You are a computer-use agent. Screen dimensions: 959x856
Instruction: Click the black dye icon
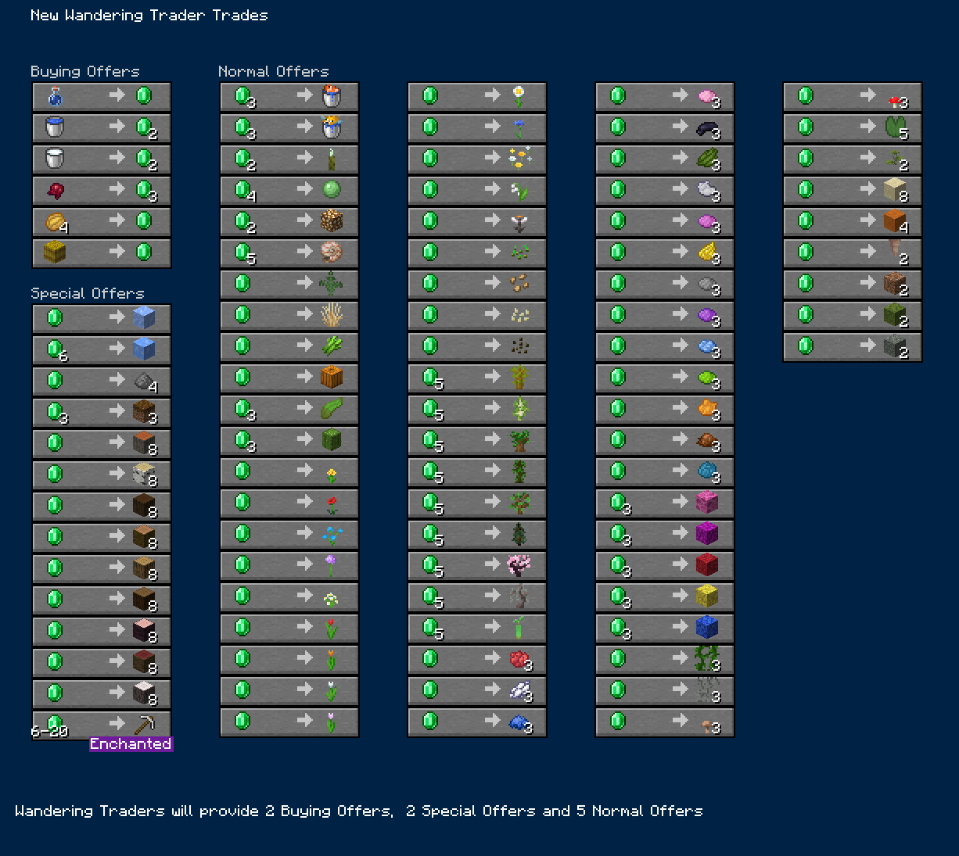coord(707,127)
